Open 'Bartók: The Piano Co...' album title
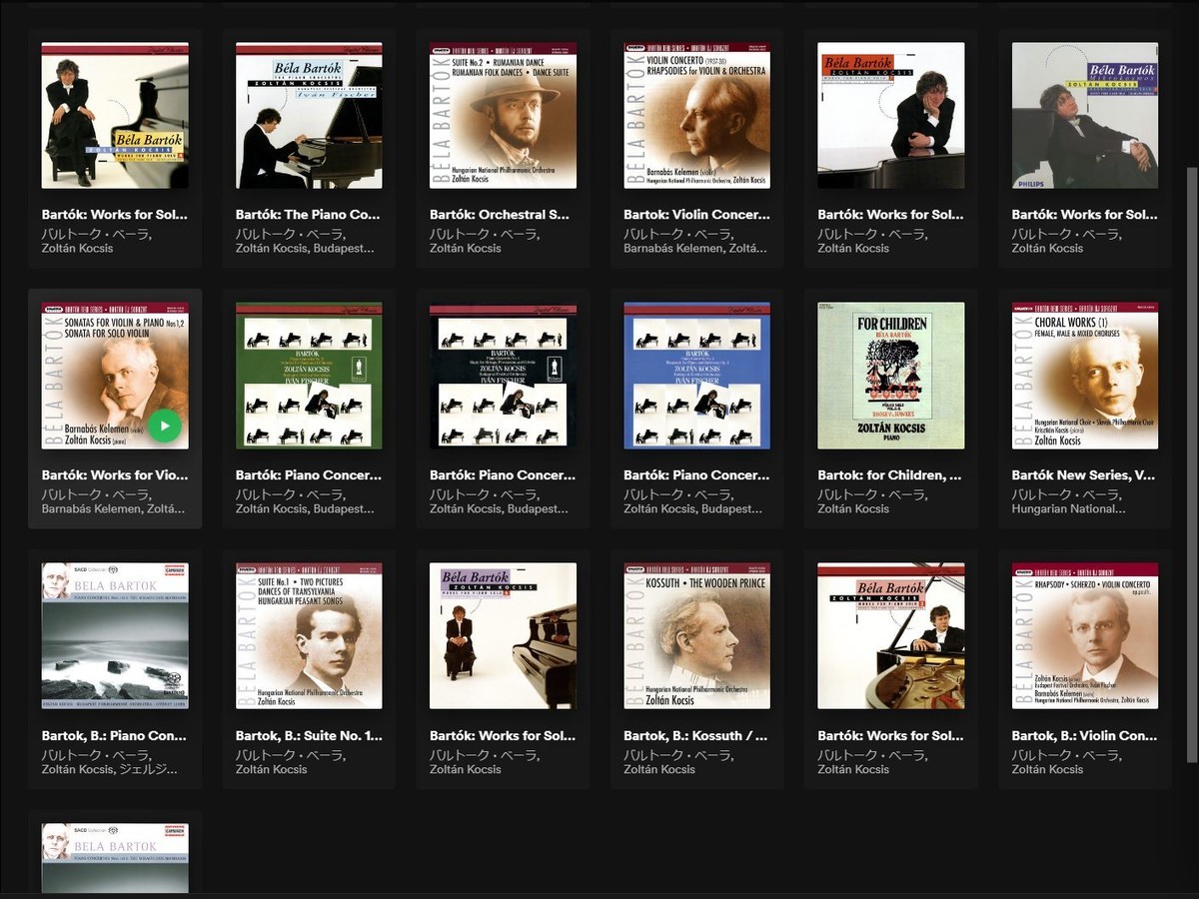1199x899 pixels. point(309,214)
